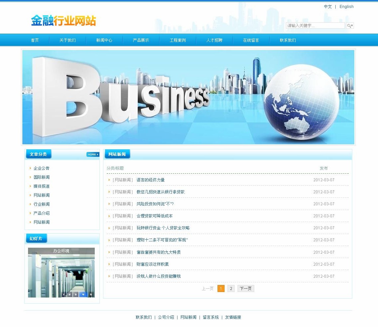This screenshot has height=327, width=378.
Task: Click the MORE button in 文章分类 panel
Action: point(93,154)
